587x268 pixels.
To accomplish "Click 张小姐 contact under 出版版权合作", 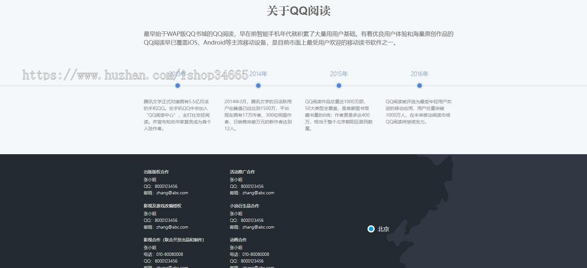I will (x=150, y=180).
